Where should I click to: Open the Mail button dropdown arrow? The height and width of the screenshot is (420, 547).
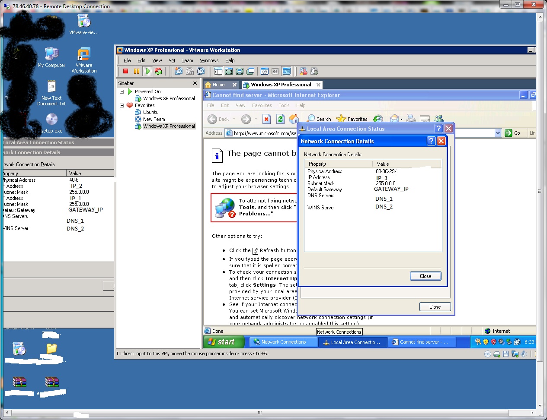click(x=402, y=119)
